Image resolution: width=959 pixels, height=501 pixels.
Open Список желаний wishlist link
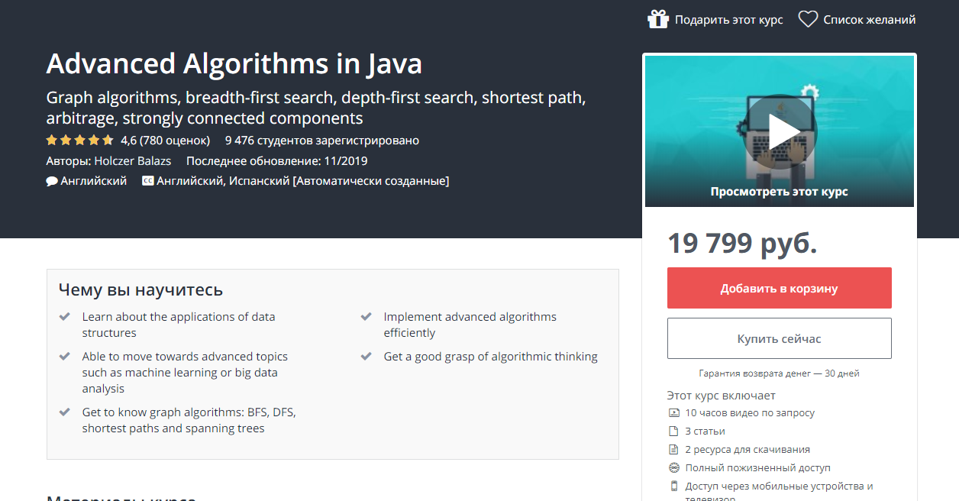pos(869,20)
